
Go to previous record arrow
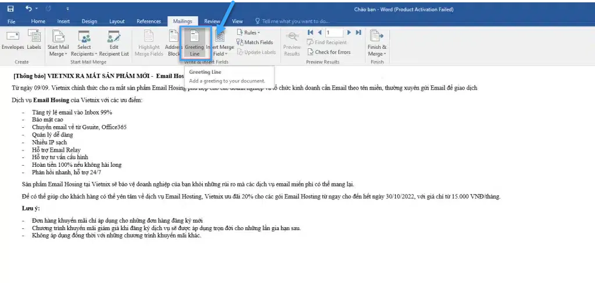pyautogui.click(x=320, y=33)
